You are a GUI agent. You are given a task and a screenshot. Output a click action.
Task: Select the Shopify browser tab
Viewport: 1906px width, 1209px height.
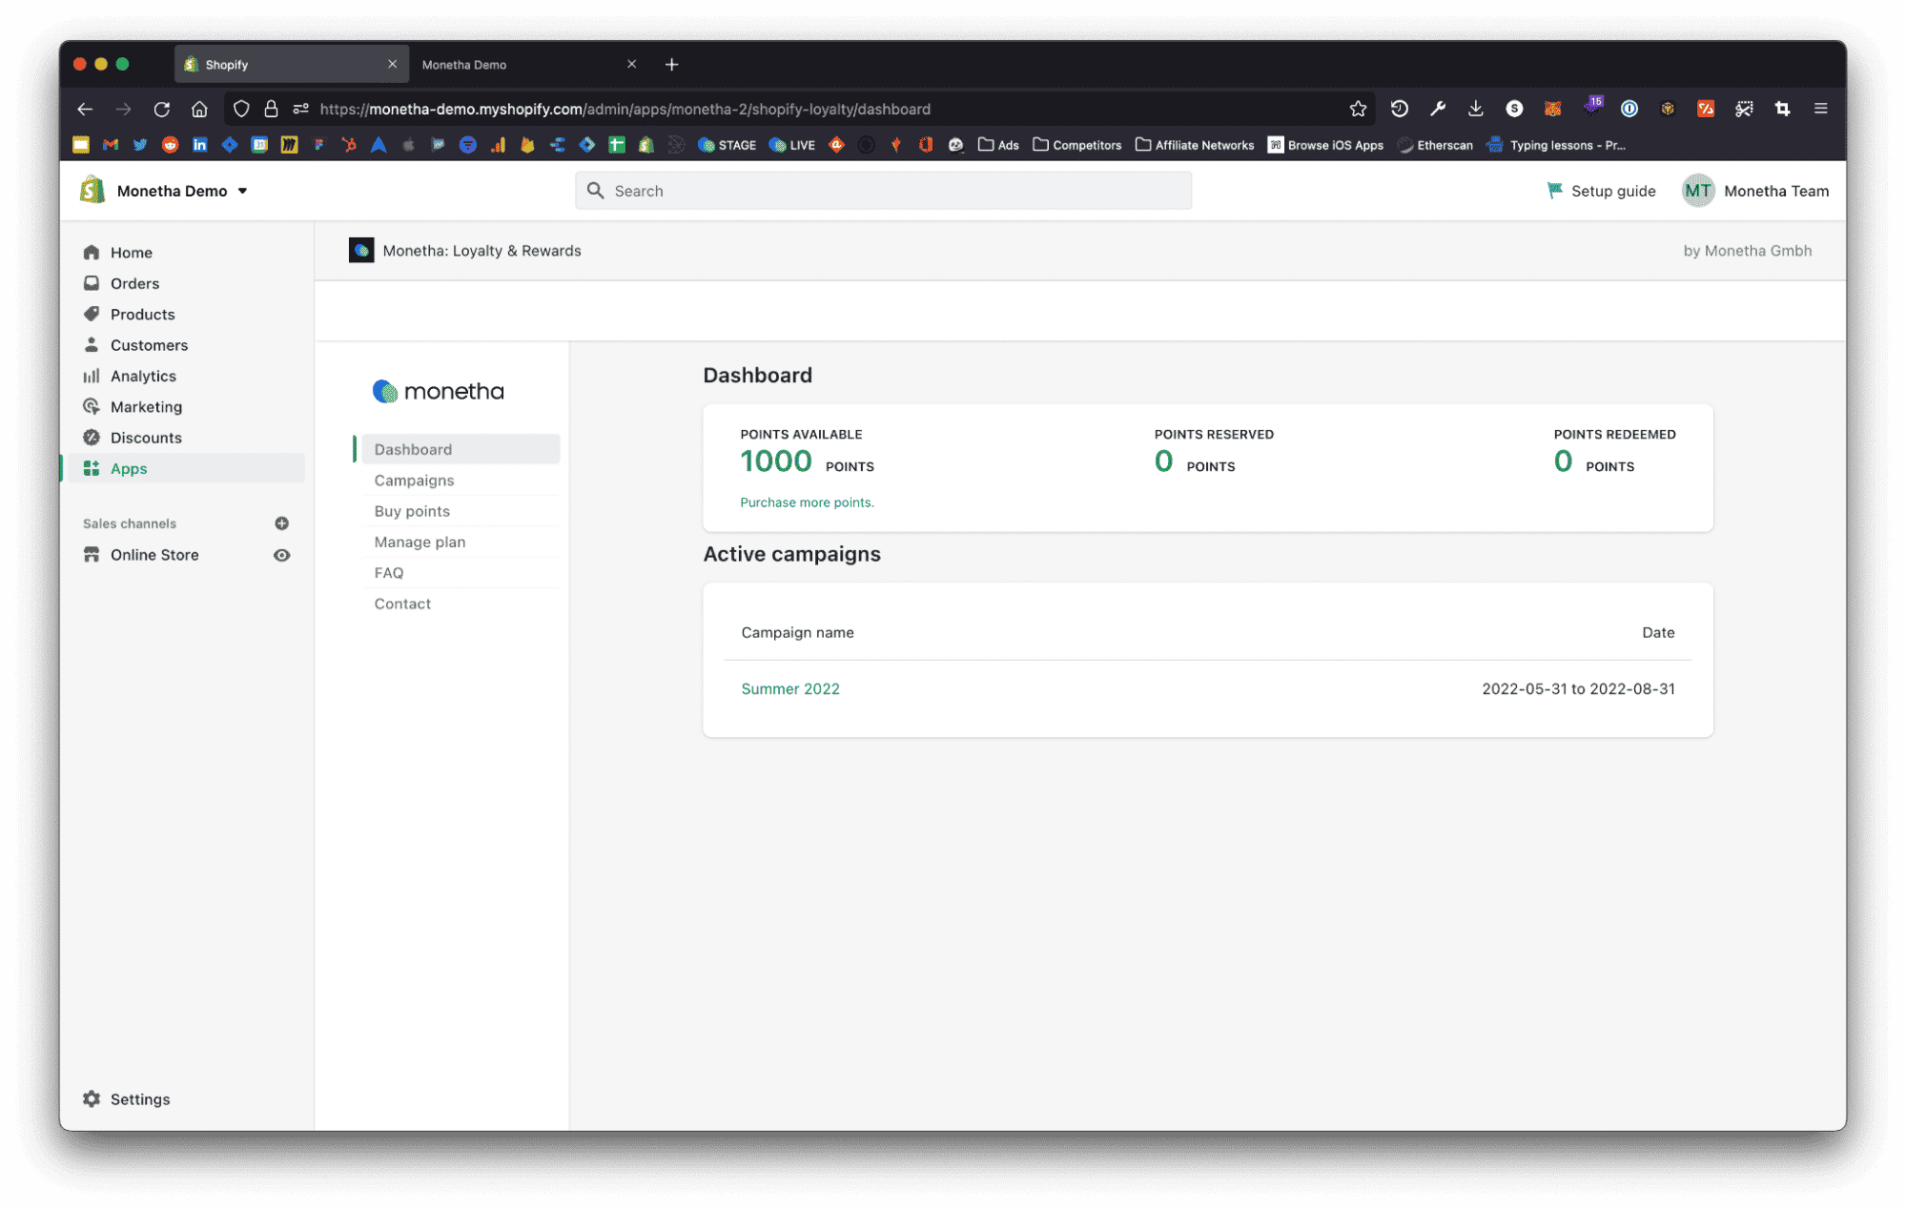(x=291, y=64)
